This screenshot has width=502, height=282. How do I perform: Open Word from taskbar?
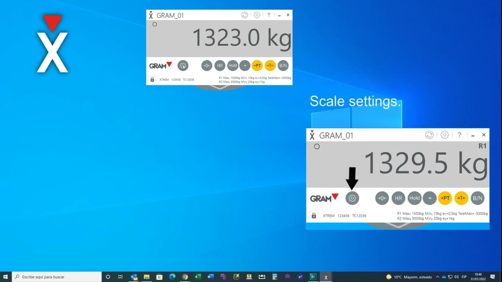click(x=211, y=277)
